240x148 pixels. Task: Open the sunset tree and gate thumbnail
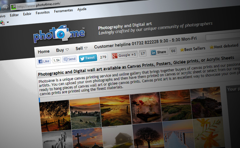(55, 116)
